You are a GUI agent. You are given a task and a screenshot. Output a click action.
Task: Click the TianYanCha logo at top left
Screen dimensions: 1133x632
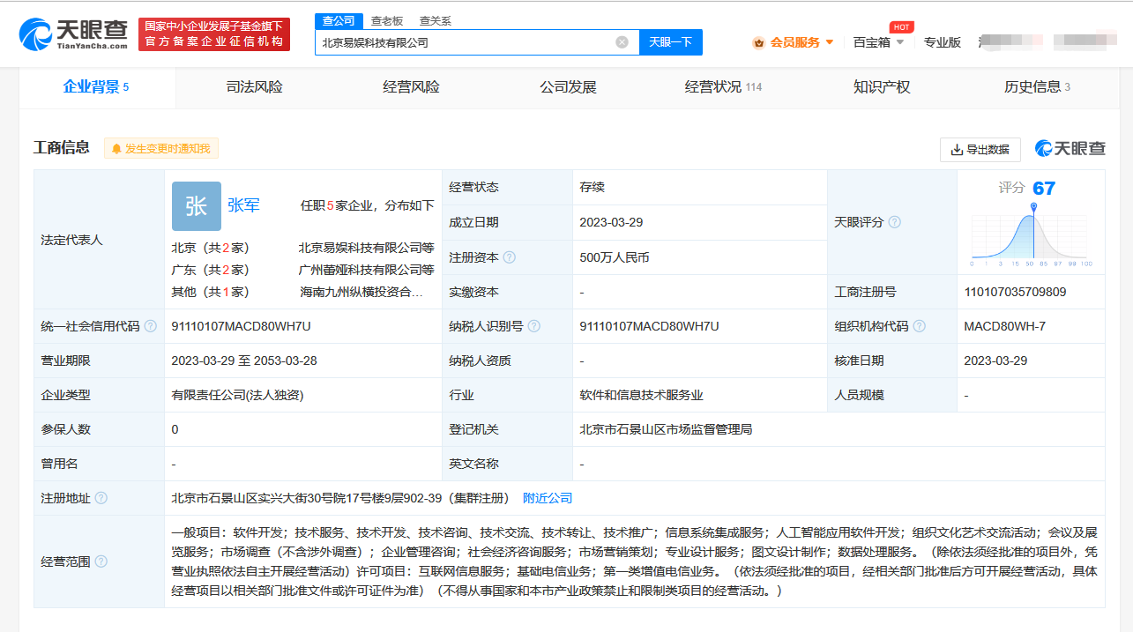pyautogui.click(x=73, y=33)
